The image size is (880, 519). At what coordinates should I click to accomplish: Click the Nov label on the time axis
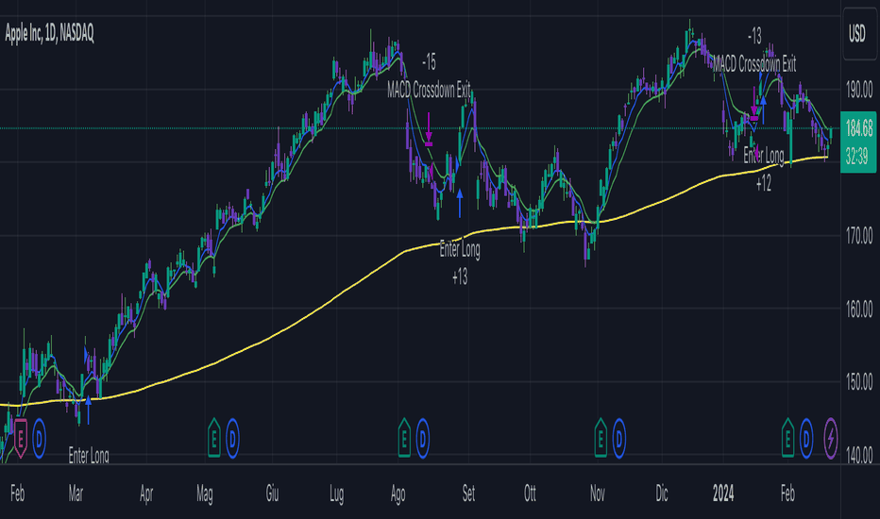598,494
